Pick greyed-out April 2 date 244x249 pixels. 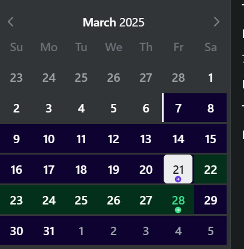[x=113, y=230]
